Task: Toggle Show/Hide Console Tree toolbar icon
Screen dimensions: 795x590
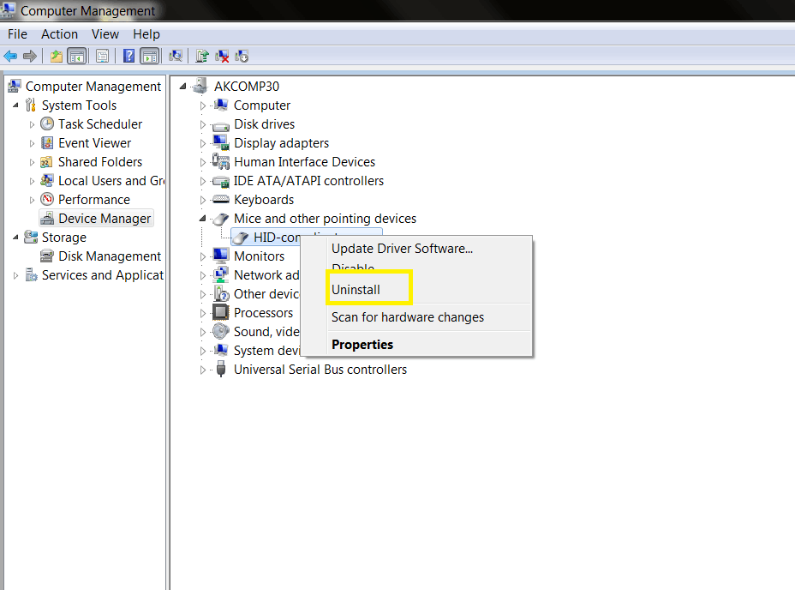Action: click(77, 56)
